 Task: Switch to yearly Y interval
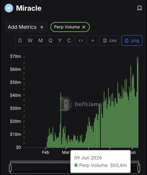(x=60, y=40)
